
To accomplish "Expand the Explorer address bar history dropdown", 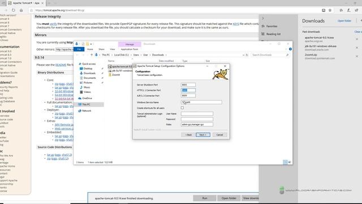I will coord(243,55).
